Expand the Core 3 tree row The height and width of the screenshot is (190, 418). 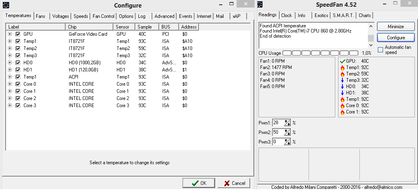pos(10,106)
